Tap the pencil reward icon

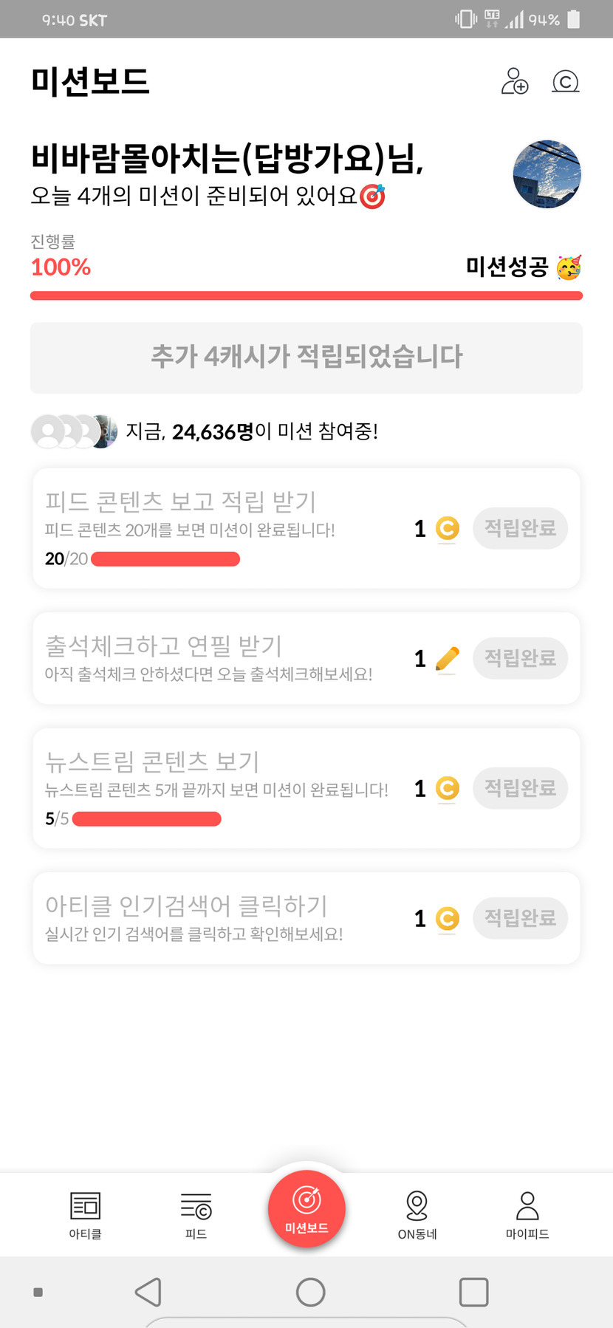click(x=447, y=658)
